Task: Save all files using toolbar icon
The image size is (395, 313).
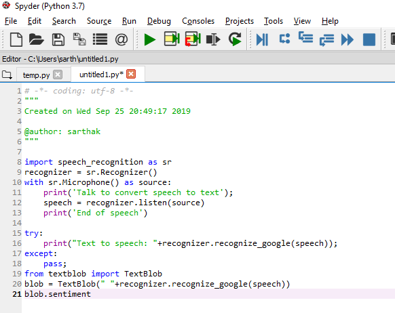Action: pos(79,39)
